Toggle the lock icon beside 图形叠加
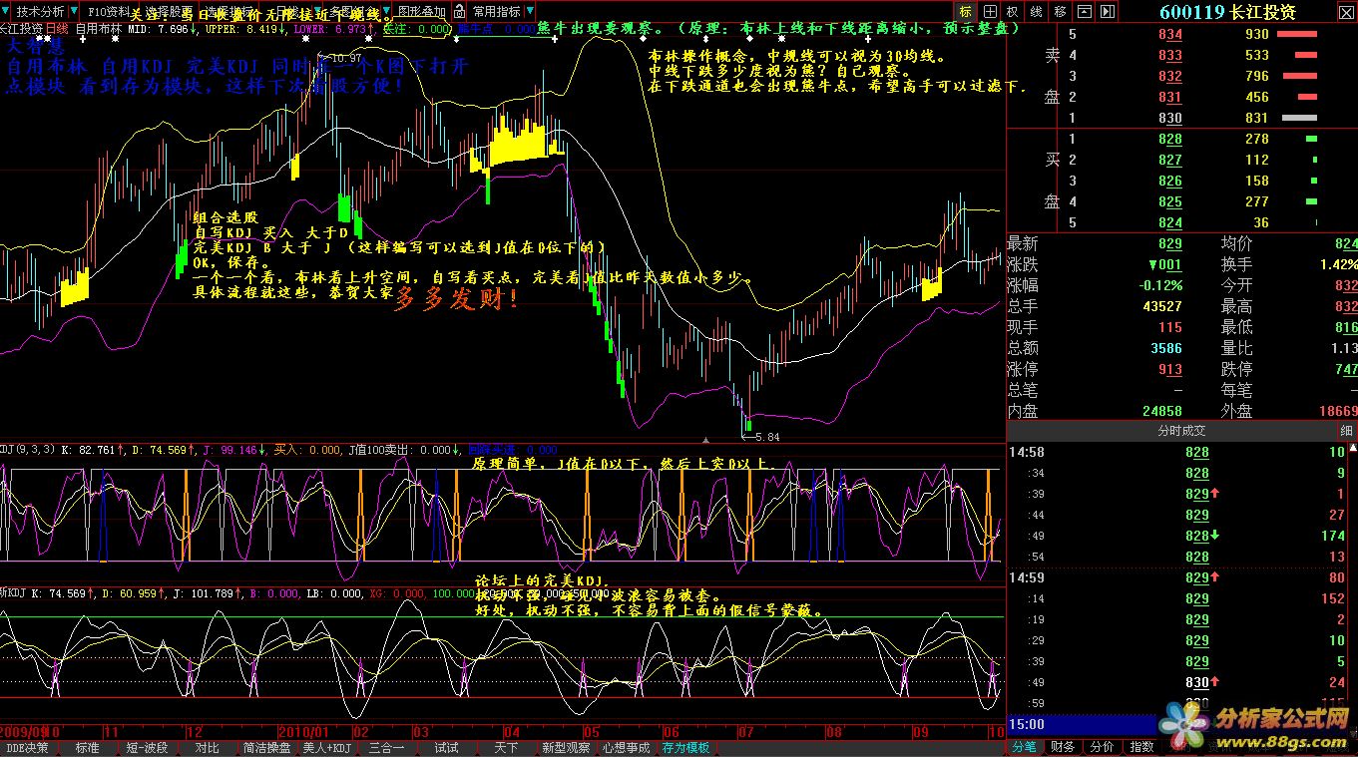The image size is (1358, 757). [458, 11]
